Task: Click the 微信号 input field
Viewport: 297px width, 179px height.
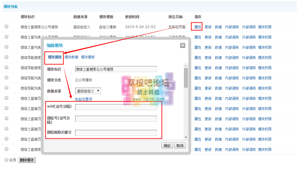Action: click(116, 118)
